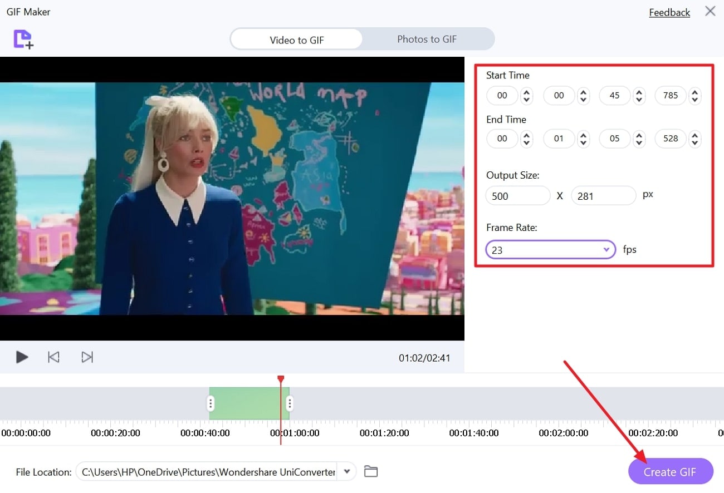Focus the Start Time seconds field showing 45
724x493 pixels.
click(x=615, y=95)
